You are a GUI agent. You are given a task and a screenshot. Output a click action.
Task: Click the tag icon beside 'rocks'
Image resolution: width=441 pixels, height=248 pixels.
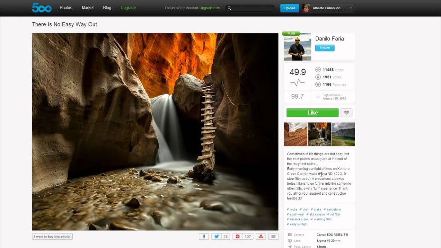288,209
